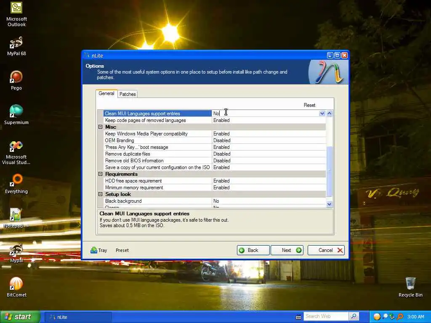Select 'Press Any Key...' boot message row
This screenshot has height=323, width=431.
[215, 147]
